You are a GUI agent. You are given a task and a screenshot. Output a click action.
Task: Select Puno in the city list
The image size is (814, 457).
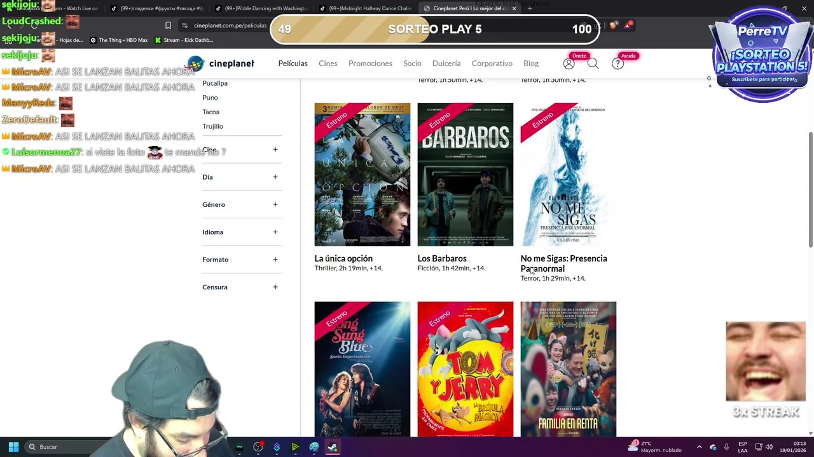(x=210, y=98)
